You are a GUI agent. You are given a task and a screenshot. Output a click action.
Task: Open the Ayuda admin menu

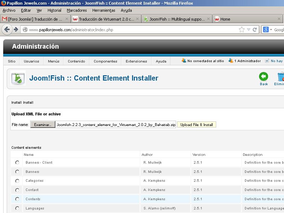(x=161, y=61)
